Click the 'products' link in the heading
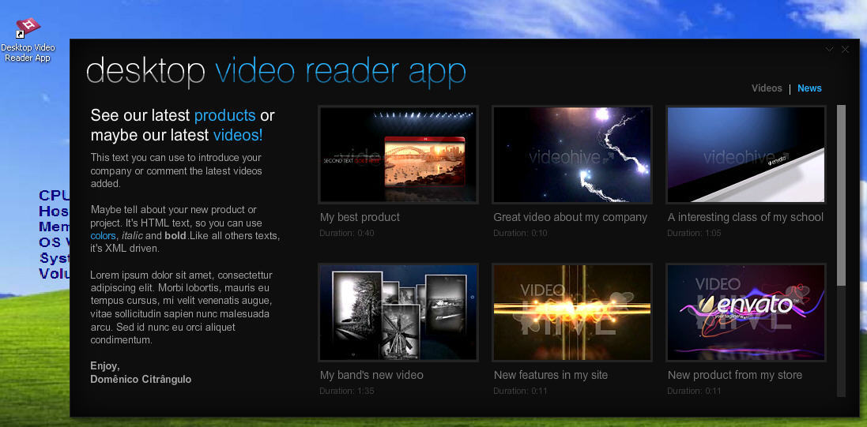 [224, 115]
